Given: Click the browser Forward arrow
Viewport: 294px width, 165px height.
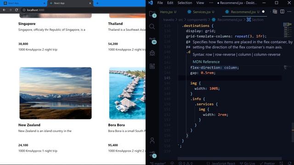Looking at the screenshot, I should [10, 10].
